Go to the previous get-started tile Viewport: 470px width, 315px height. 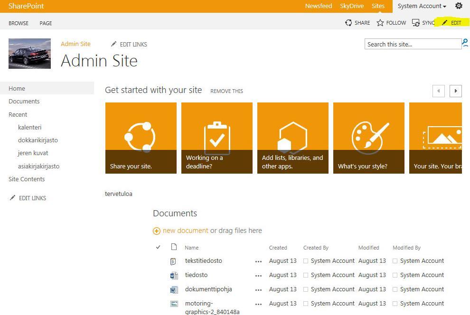(439, 91)
